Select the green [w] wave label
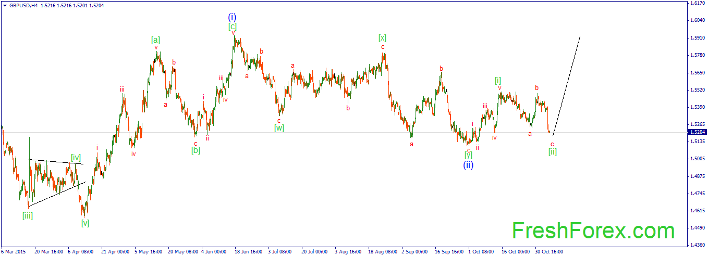 pos(279,127)
